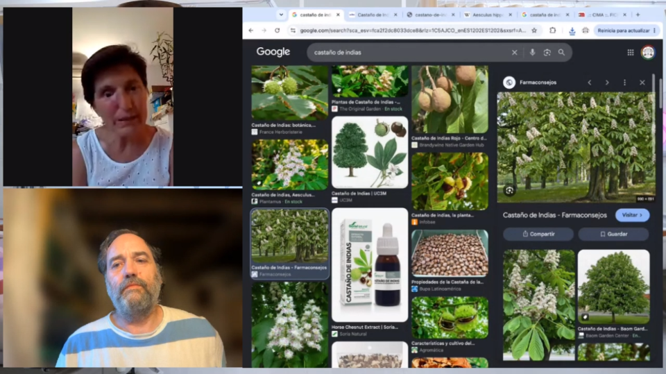Open the preview panel three-dot menu

[625, 83]
